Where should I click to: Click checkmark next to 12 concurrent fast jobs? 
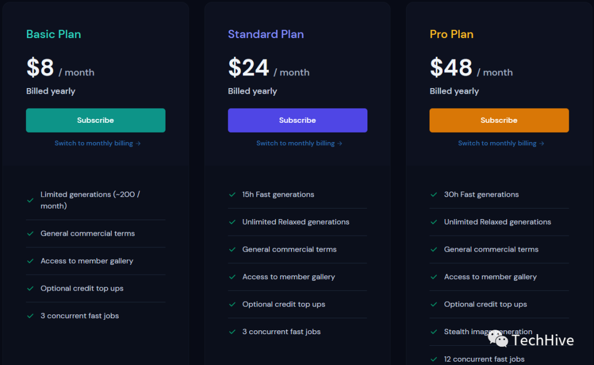click(x=434, y=359)
